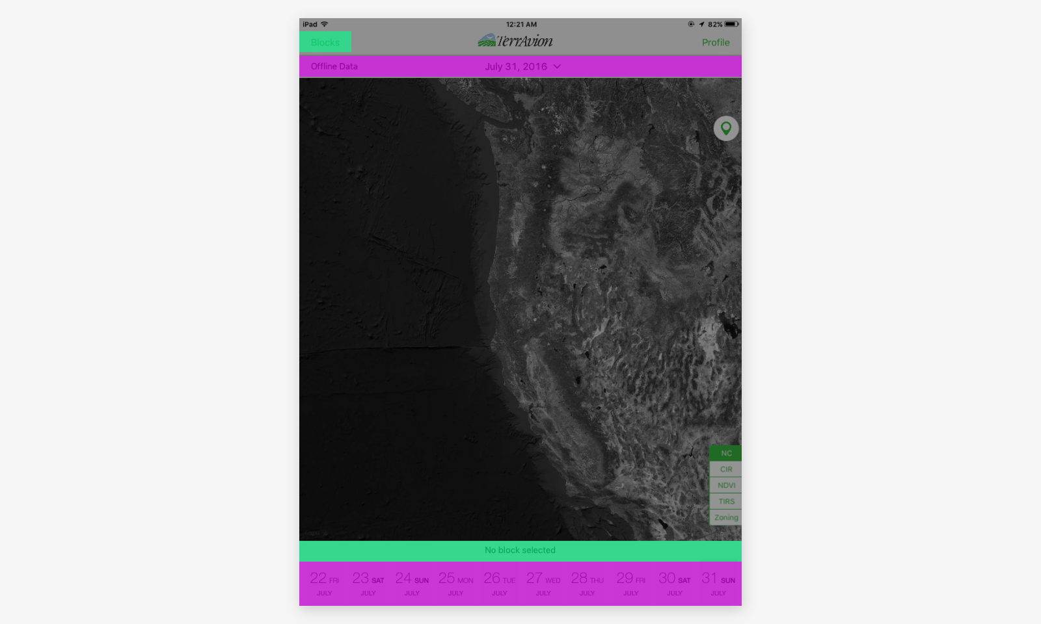
Task: Switch to the NDVI imagery layer
Action: click(x=726, y=486)
